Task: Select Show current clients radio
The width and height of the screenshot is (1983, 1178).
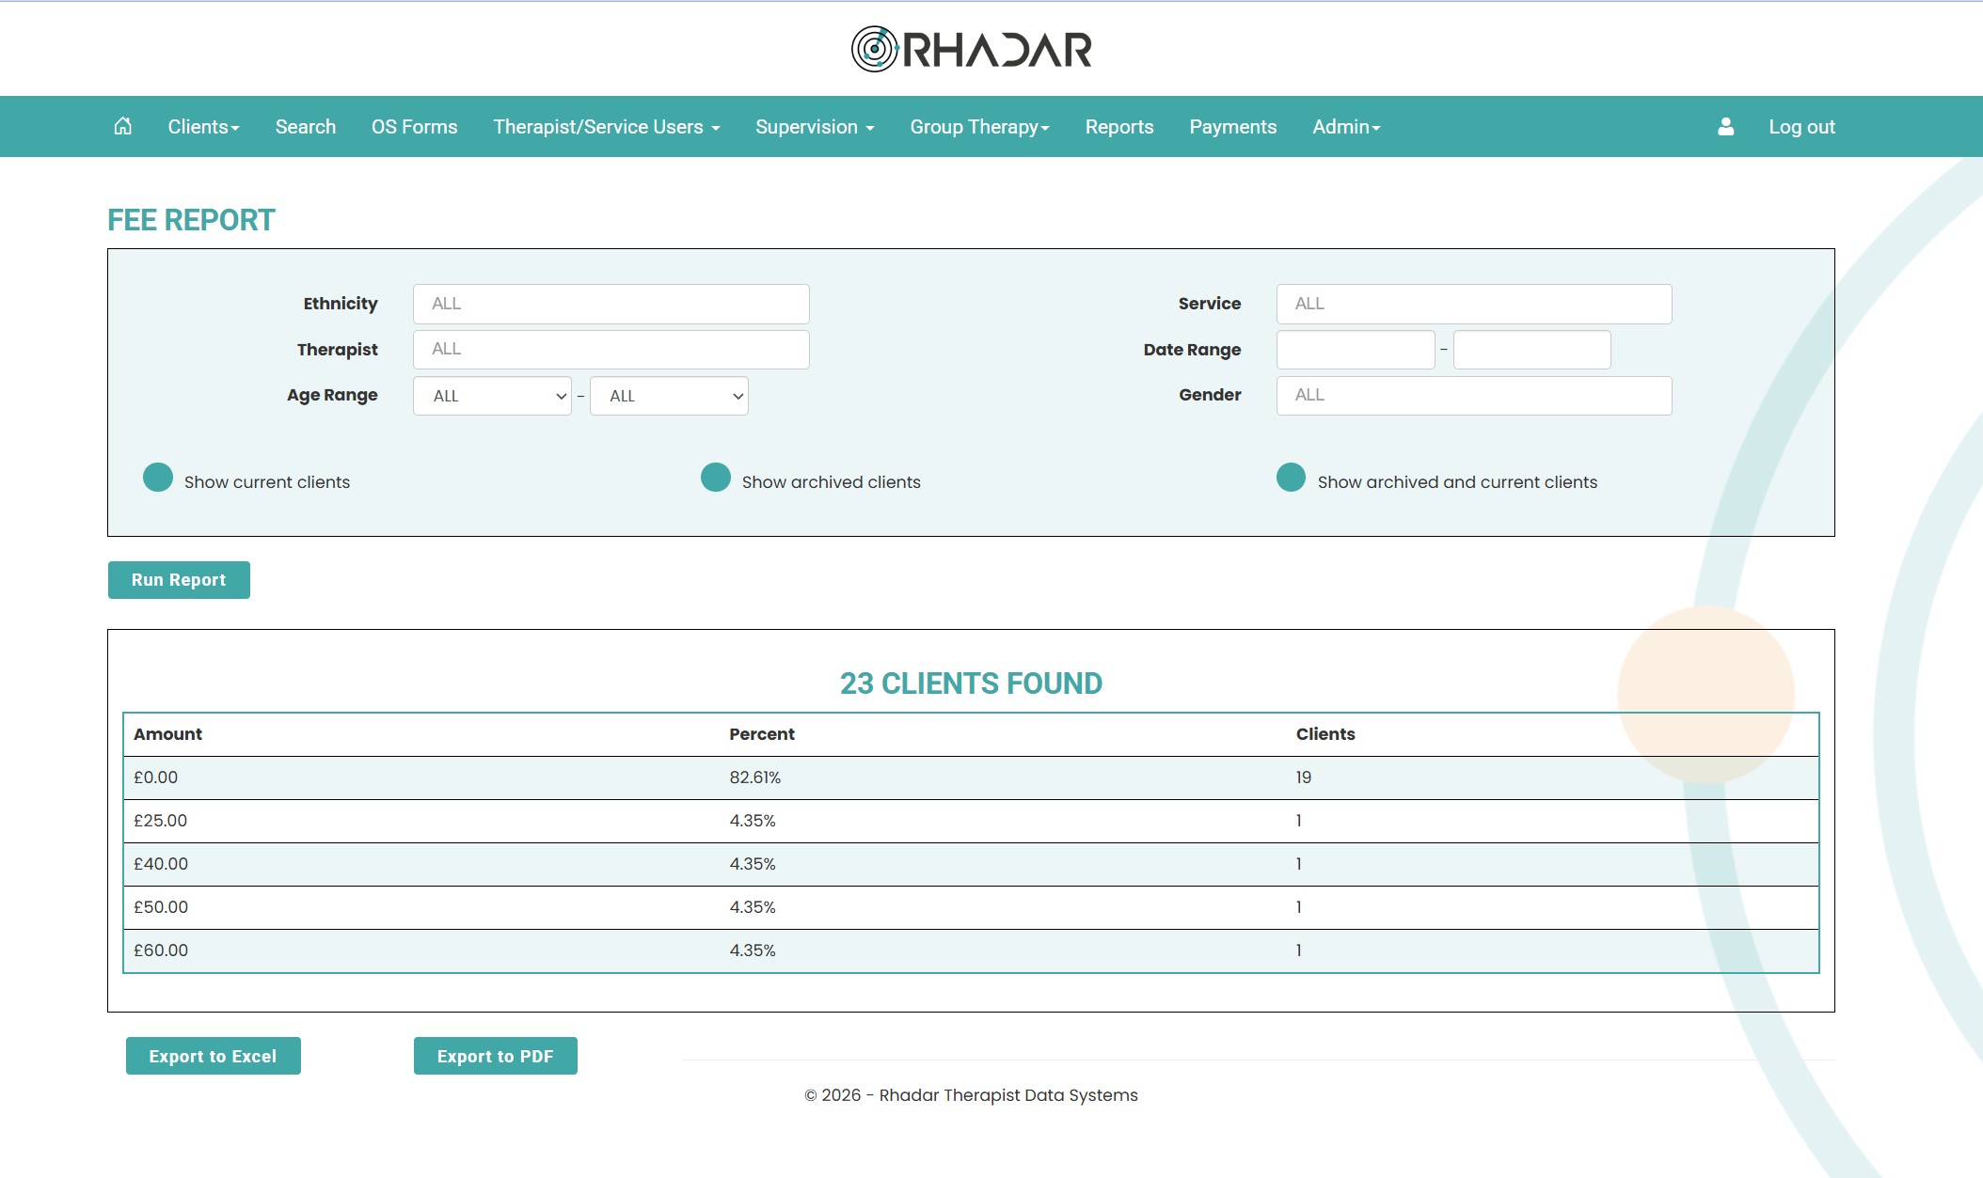Action: 158,478
